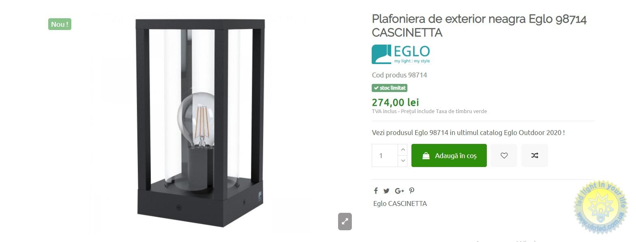Viewport: 636px width, 242px height.
Task: Click the Eglo brand logo
Action: (401, 54)
